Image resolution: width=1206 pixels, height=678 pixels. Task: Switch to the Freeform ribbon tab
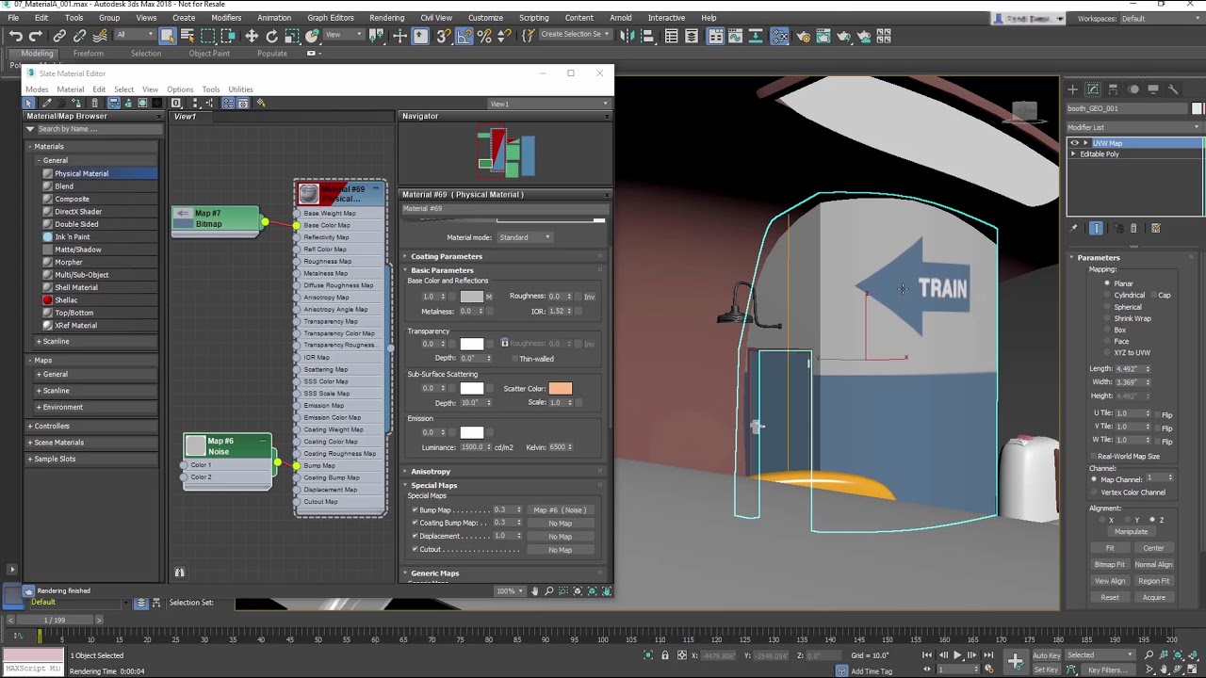coord(88,54)
